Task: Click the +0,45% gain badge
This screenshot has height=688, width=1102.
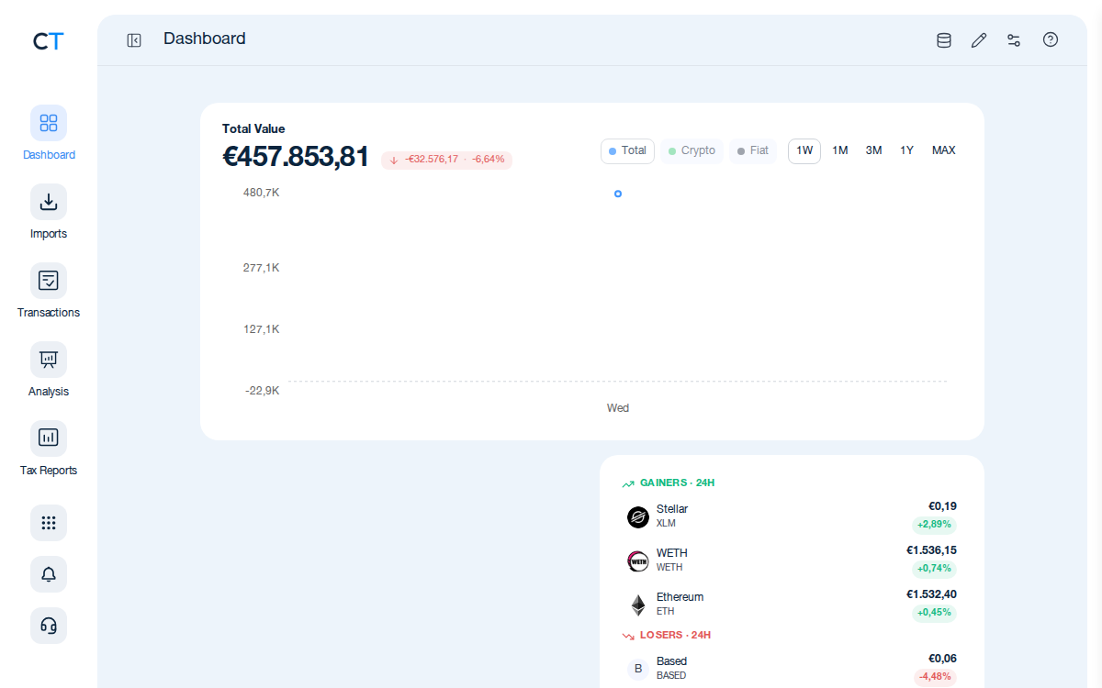Action: [x=934, y=613]
